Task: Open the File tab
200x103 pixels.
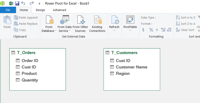Action: click(8, 10)
